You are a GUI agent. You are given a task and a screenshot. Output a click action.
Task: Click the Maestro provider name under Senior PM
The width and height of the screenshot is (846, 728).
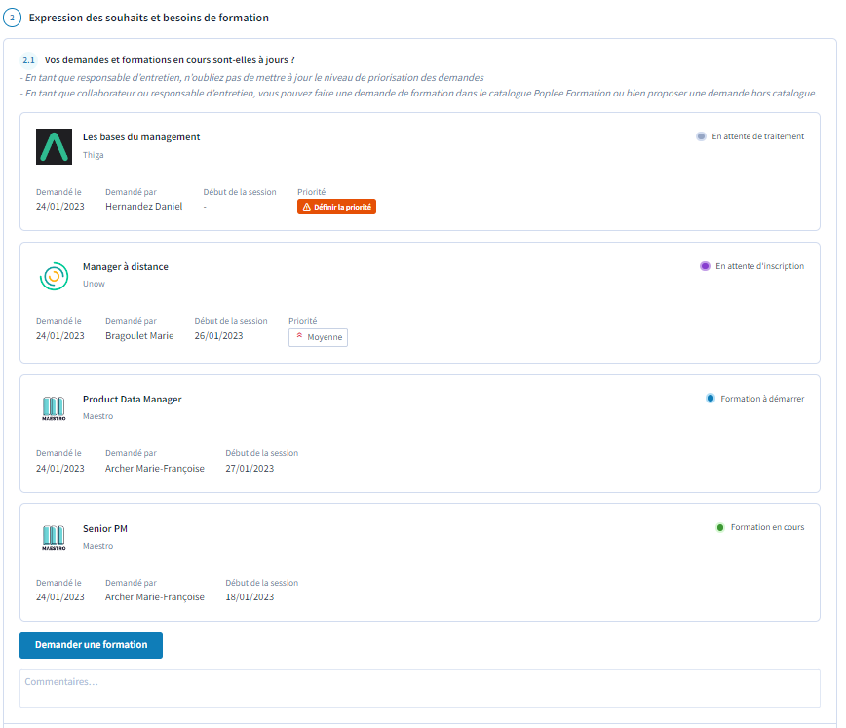point(98,546)
